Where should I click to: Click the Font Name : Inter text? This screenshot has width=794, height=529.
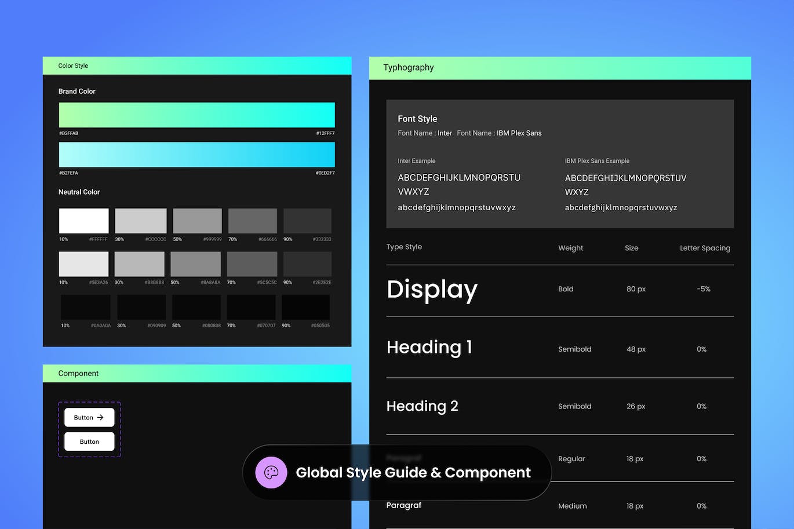click(x=425, y=133)
